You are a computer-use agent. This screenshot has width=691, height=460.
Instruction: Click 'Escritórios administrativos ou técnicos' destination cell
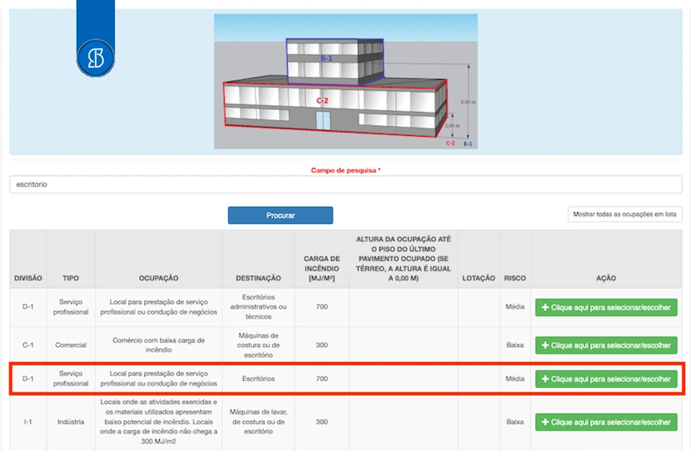point(258,307)
